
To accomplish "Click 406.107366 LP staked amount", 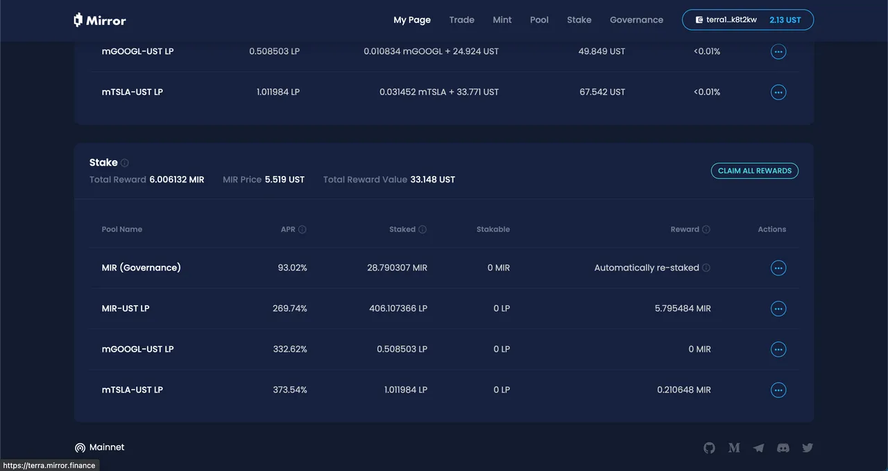I will coord(398,309).
